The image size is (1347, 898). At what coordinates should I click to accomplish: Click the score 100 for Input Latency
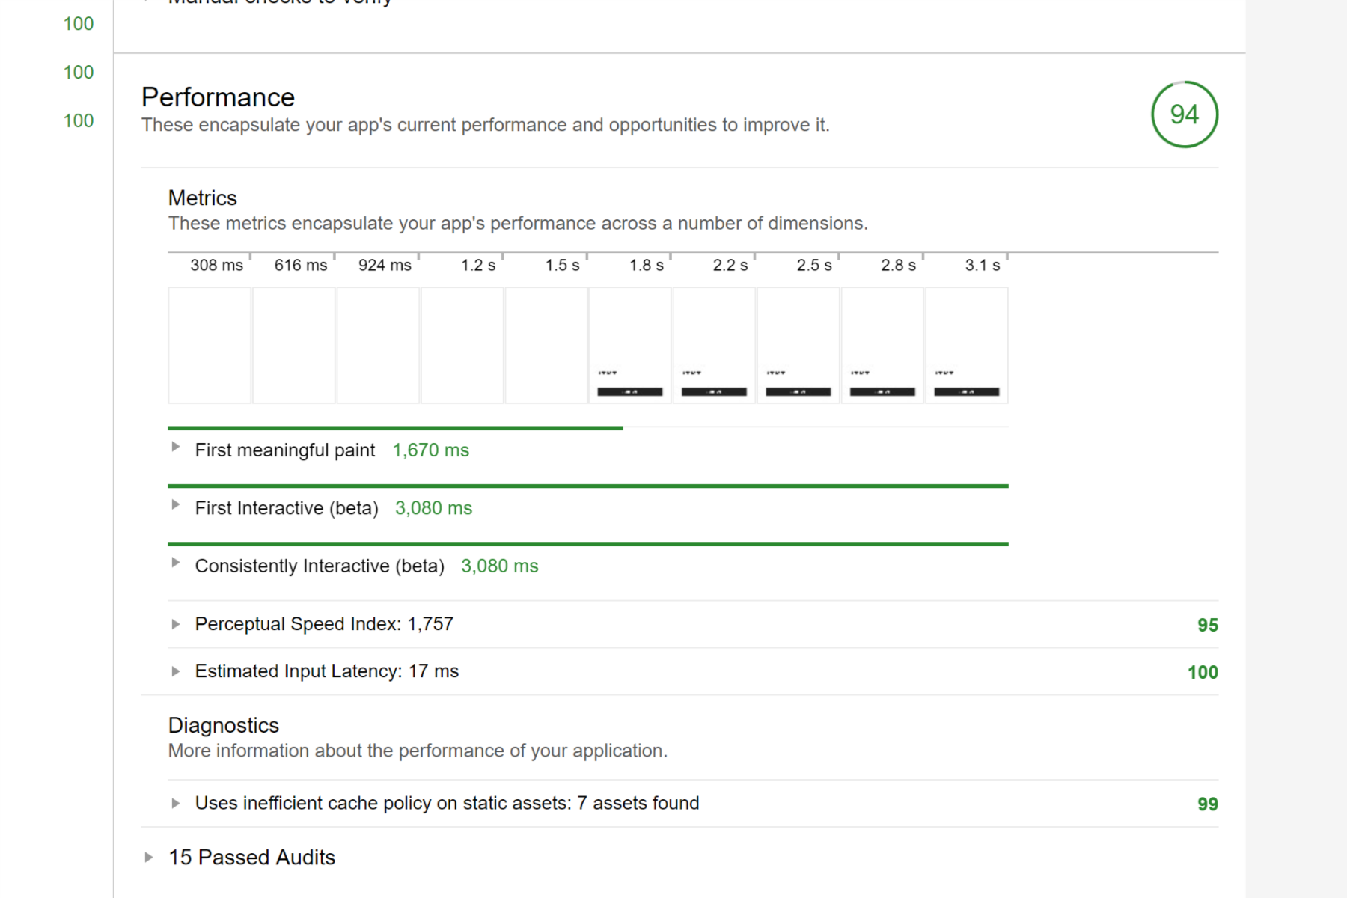click(1203, 672)
